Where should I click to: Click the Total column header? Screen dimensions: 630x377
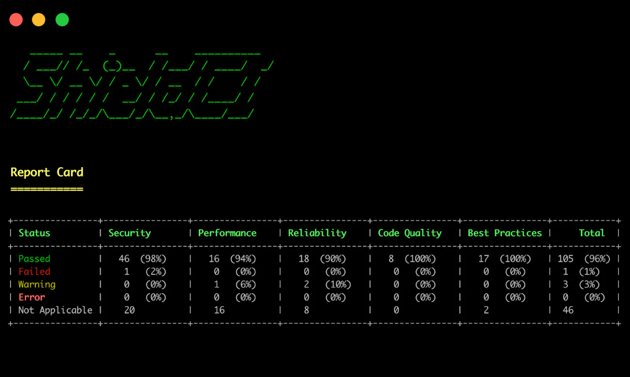[591, 233]
